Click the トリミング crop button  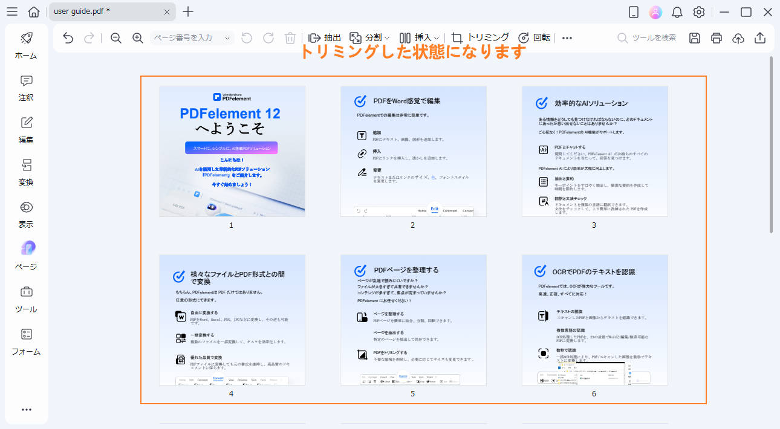[x=481, y=38]
